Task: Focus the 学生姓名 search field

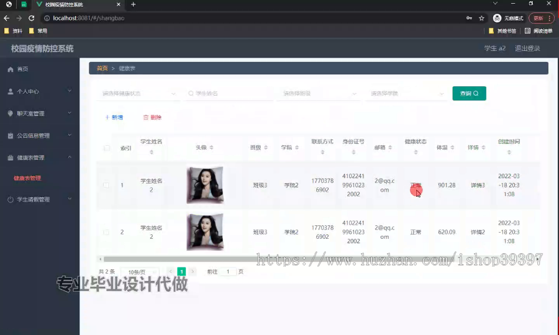Action: [x=229, y=93]
